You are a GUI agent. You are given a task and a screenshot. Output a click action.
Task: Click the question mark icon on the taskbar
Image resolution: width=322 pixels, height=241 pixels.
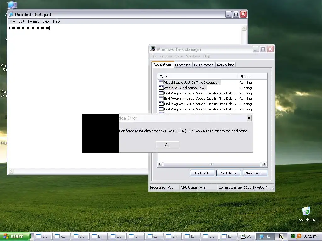pyautogui.click(x=281, y=236)
